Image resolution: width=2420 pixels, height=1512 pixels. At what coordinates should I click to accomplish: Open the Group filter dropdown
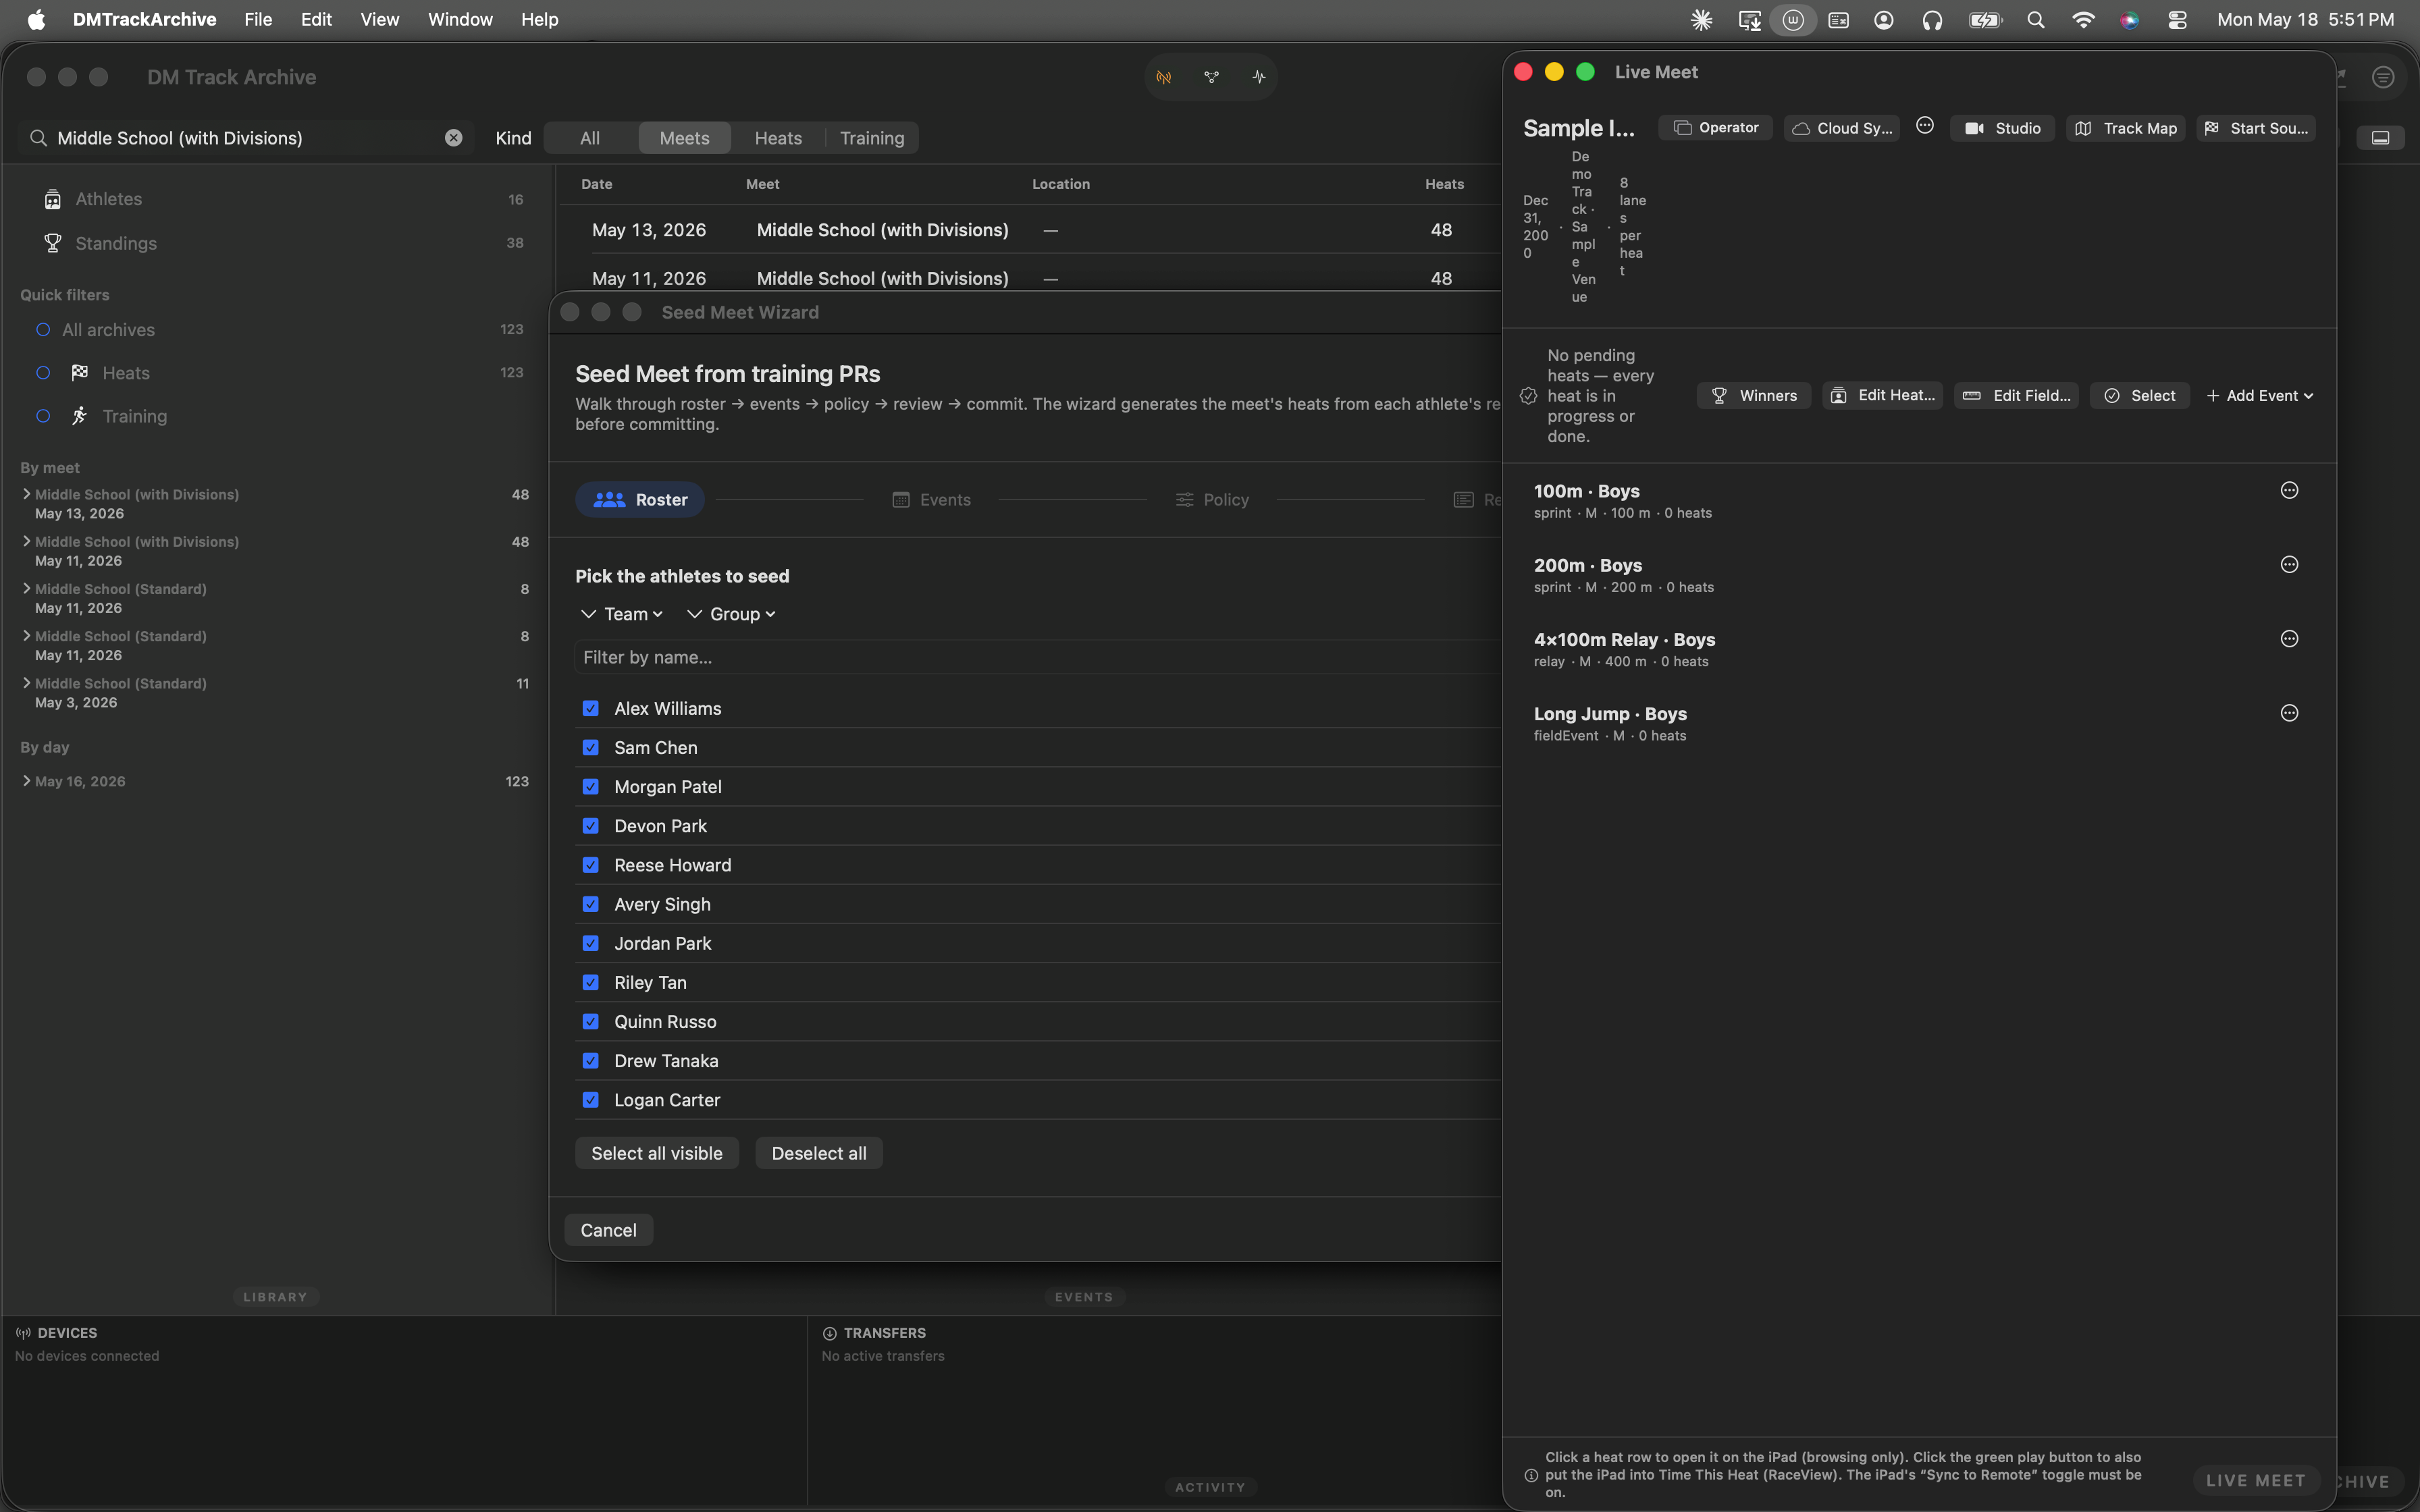click(732, 614)
